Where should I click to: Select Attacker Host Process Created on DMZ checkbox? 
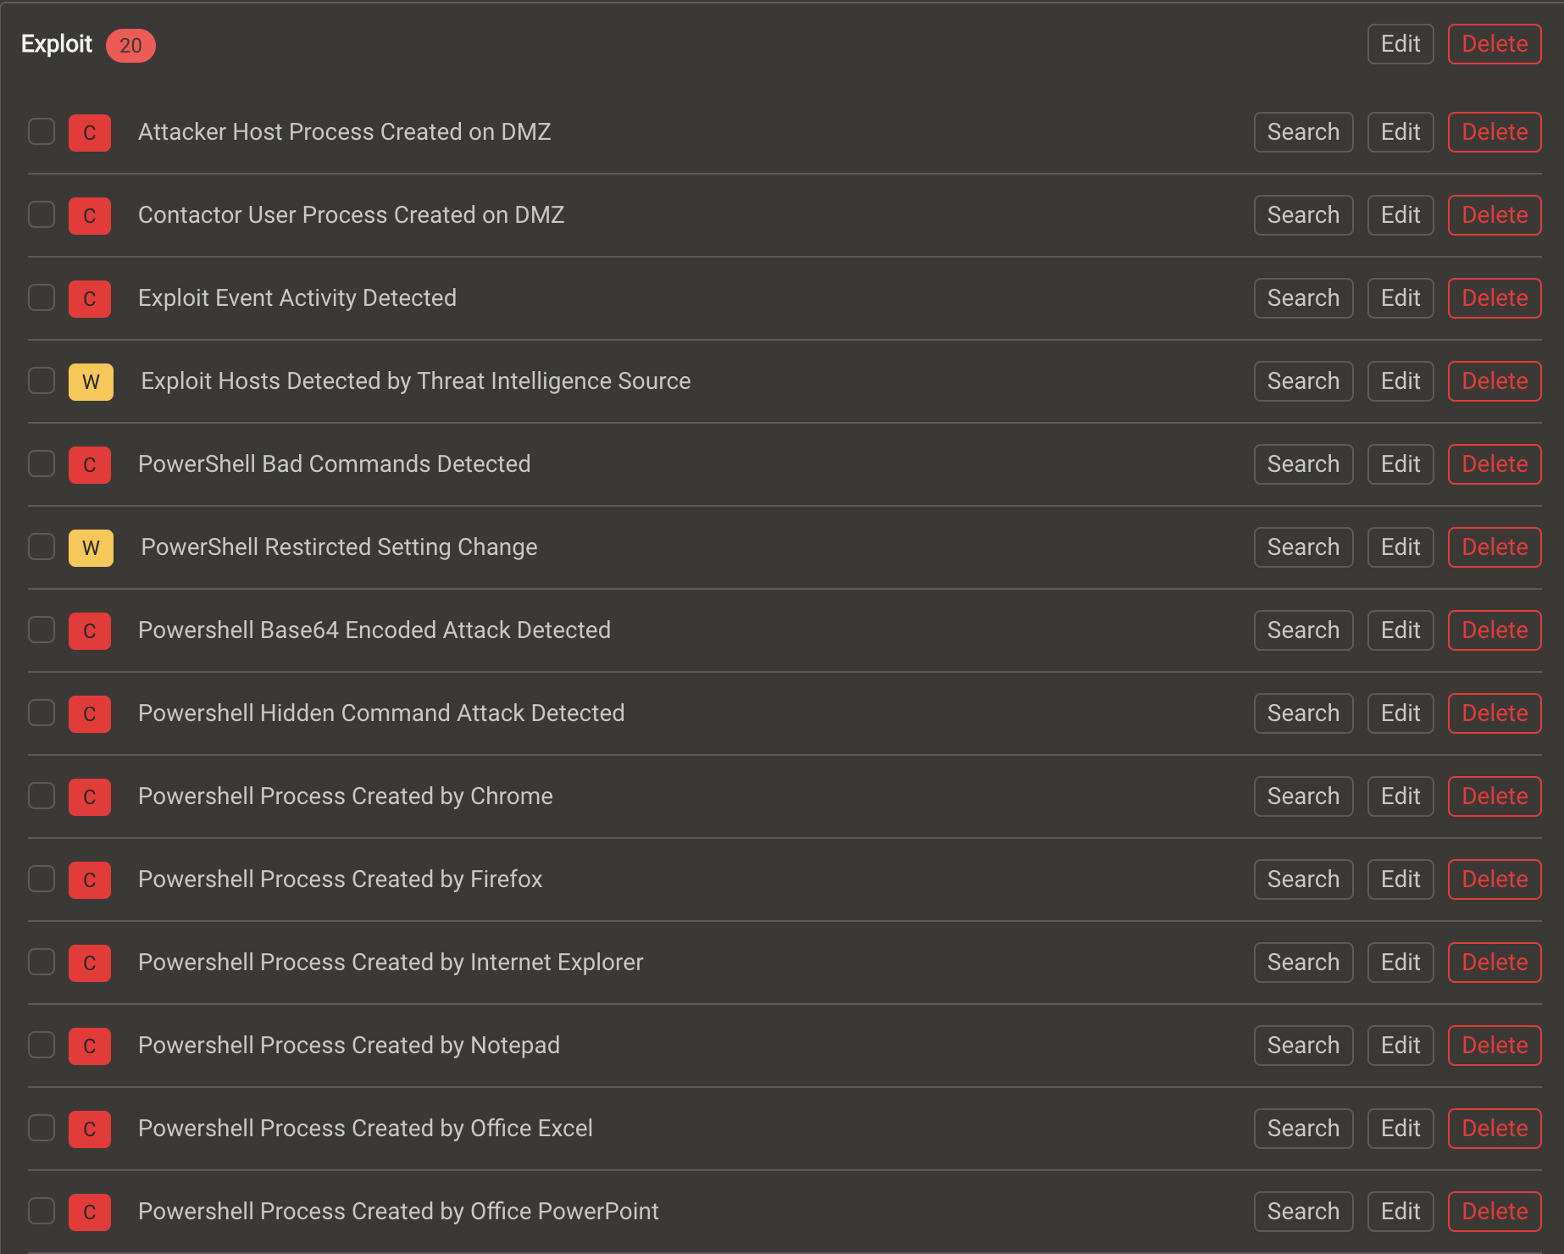(42, 131)
